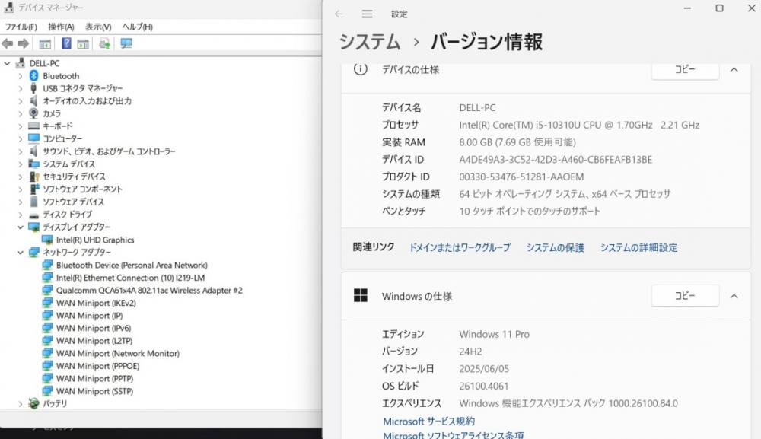This screenshot has height=439, width=761.
Task: Open the hamburger navigation menu in Settings
Action: pos(367,14)
